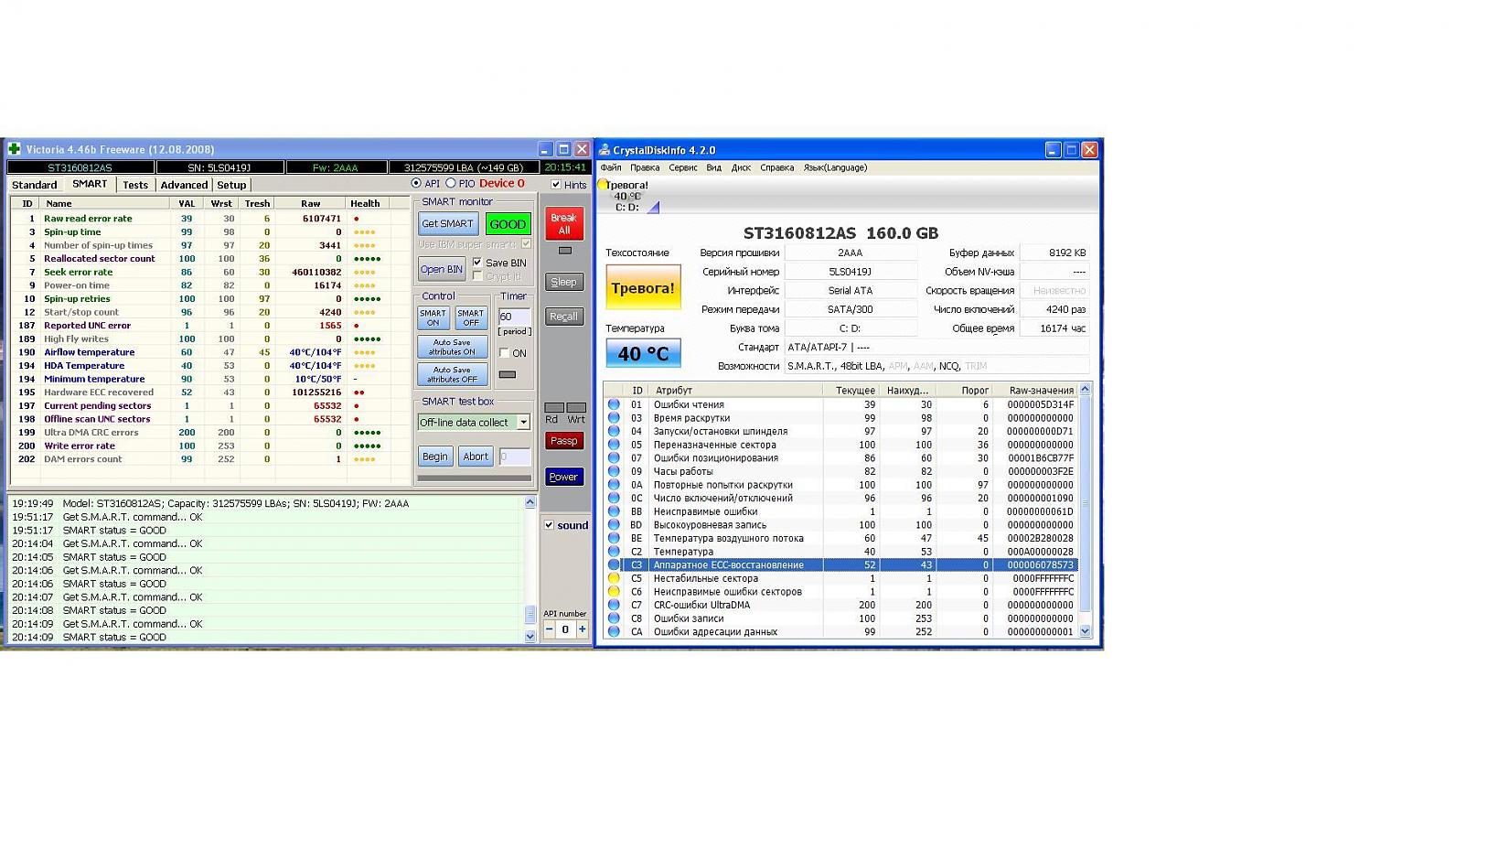Screen dimensions: 1509x849
Task: Click the status icon for Время раскрутки row
Action: point(614,418)
